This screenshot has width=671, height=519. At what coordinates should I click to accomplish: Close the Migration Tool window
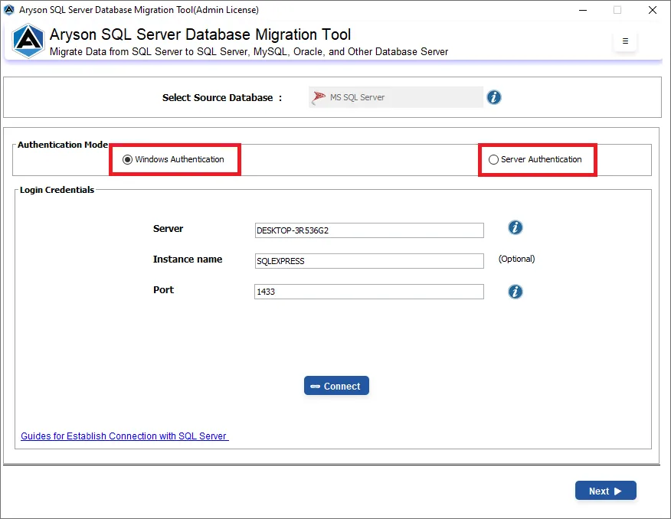(x=652, y=10)
